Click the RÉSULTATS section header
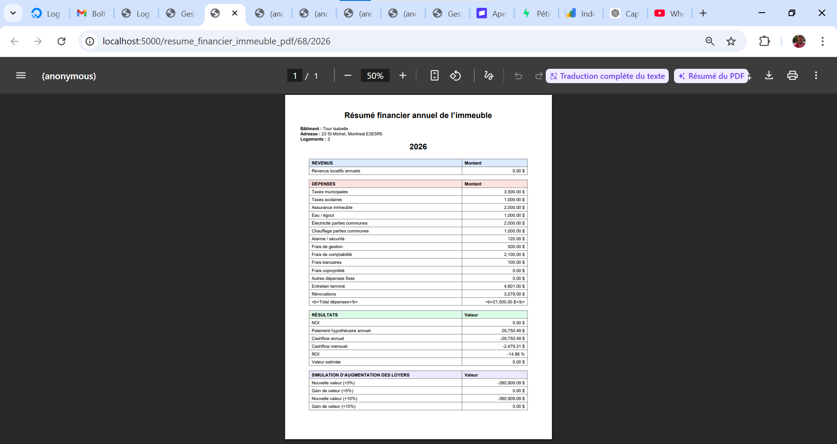 (x=325, y=315)
